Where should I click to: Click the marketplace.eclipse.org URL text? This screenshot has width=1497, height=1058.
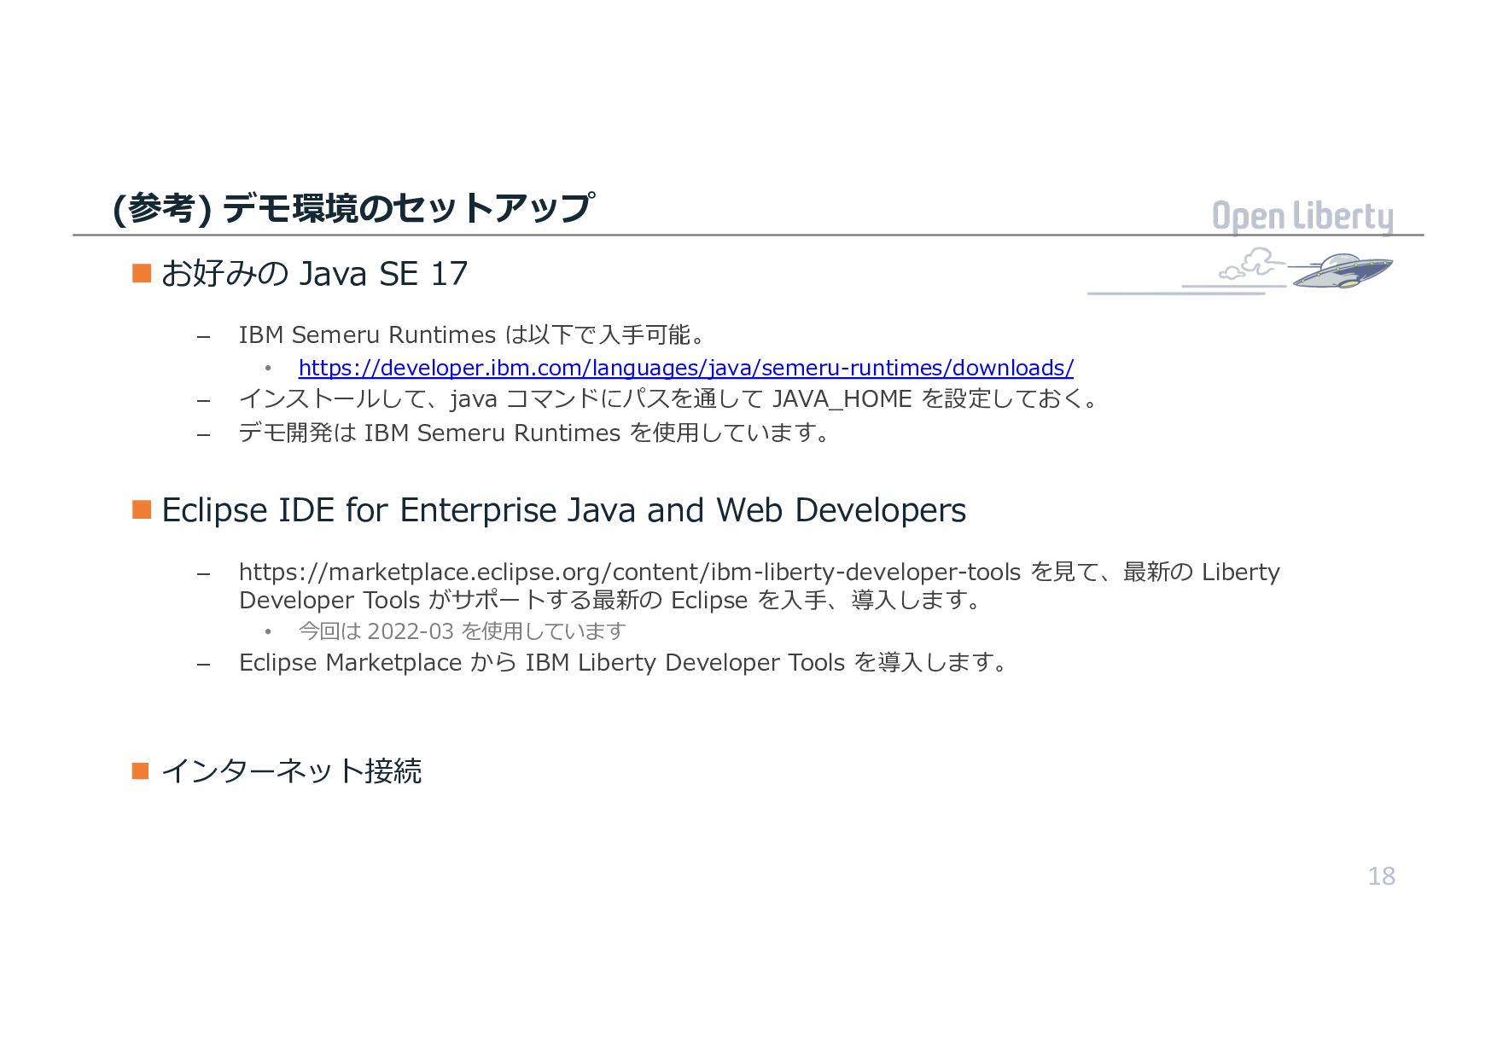(630, 572)
